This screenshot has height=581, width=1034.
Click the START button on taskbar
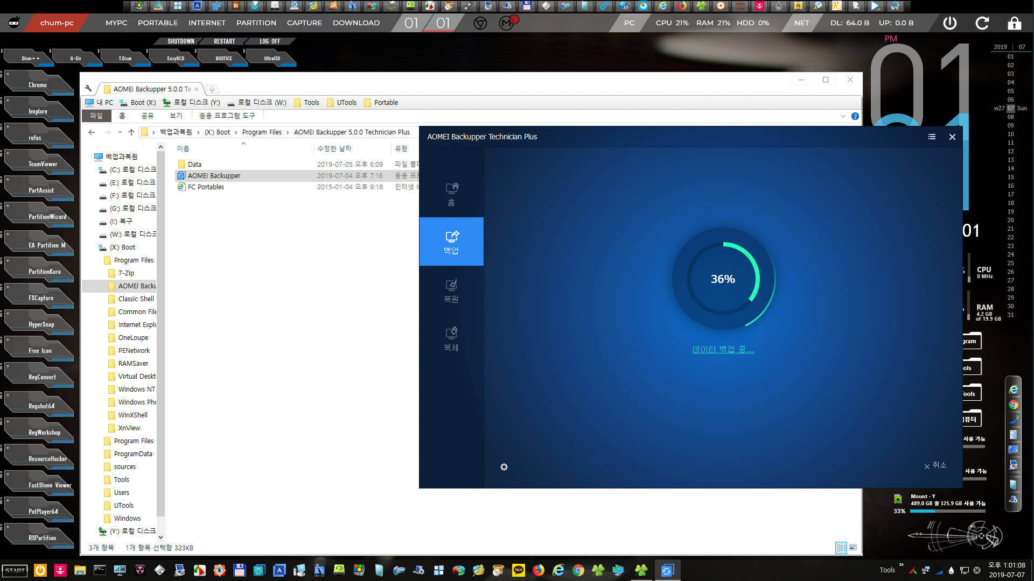[x=15, y=570]
